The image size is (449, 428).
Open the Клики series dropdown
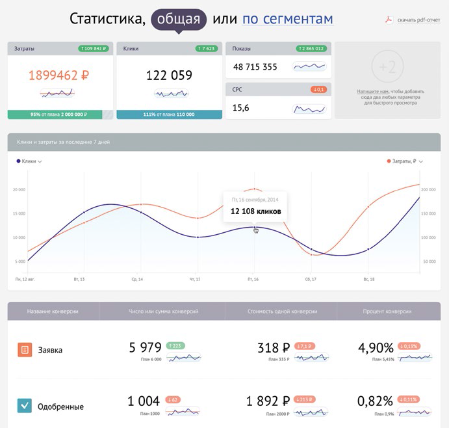pos(29,161)
